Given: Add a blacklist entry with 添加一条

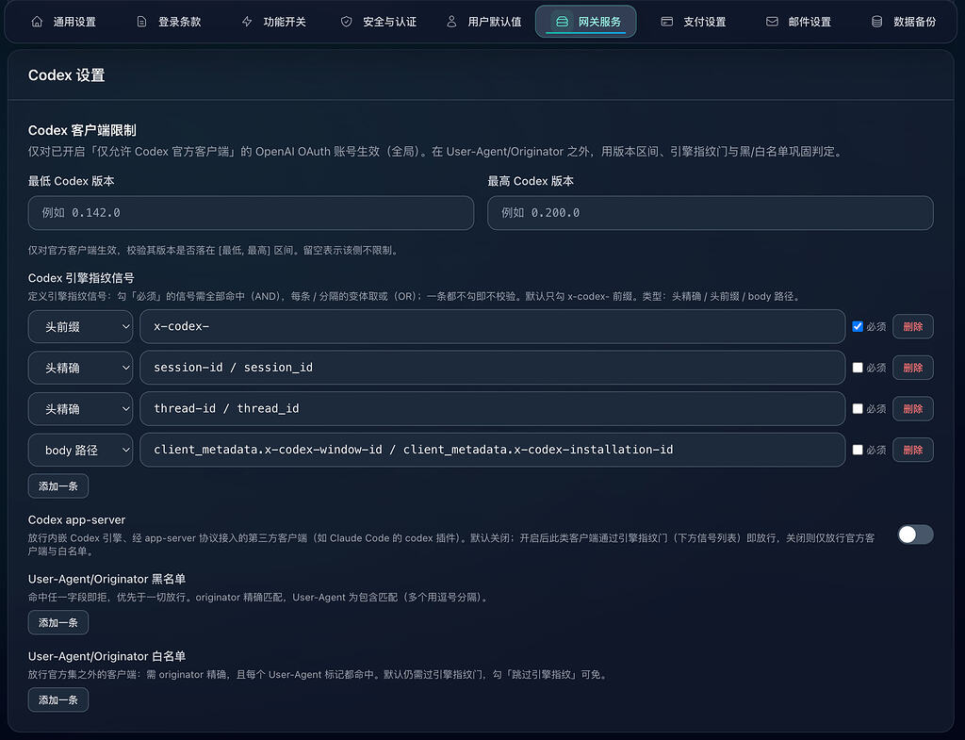Looking at the screenshot, I should click(58, 622).
